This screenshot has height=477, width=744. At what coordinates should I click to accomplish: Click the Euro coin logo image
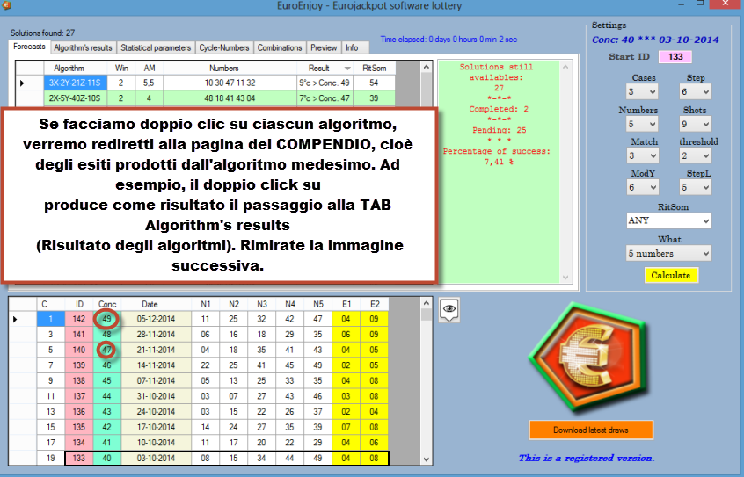[590, 358]
